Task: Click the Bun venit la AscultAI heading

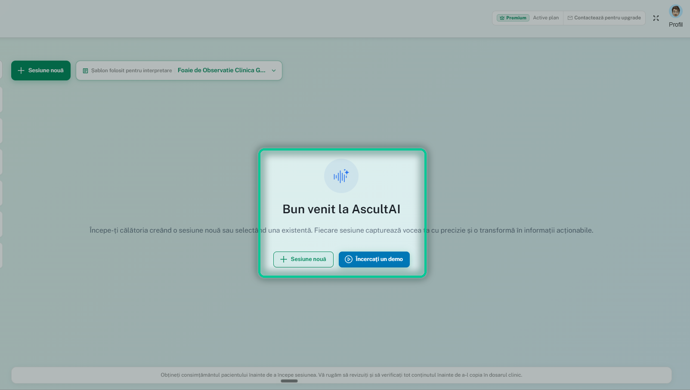Action: pyautogui.click(x=341, y=209)
